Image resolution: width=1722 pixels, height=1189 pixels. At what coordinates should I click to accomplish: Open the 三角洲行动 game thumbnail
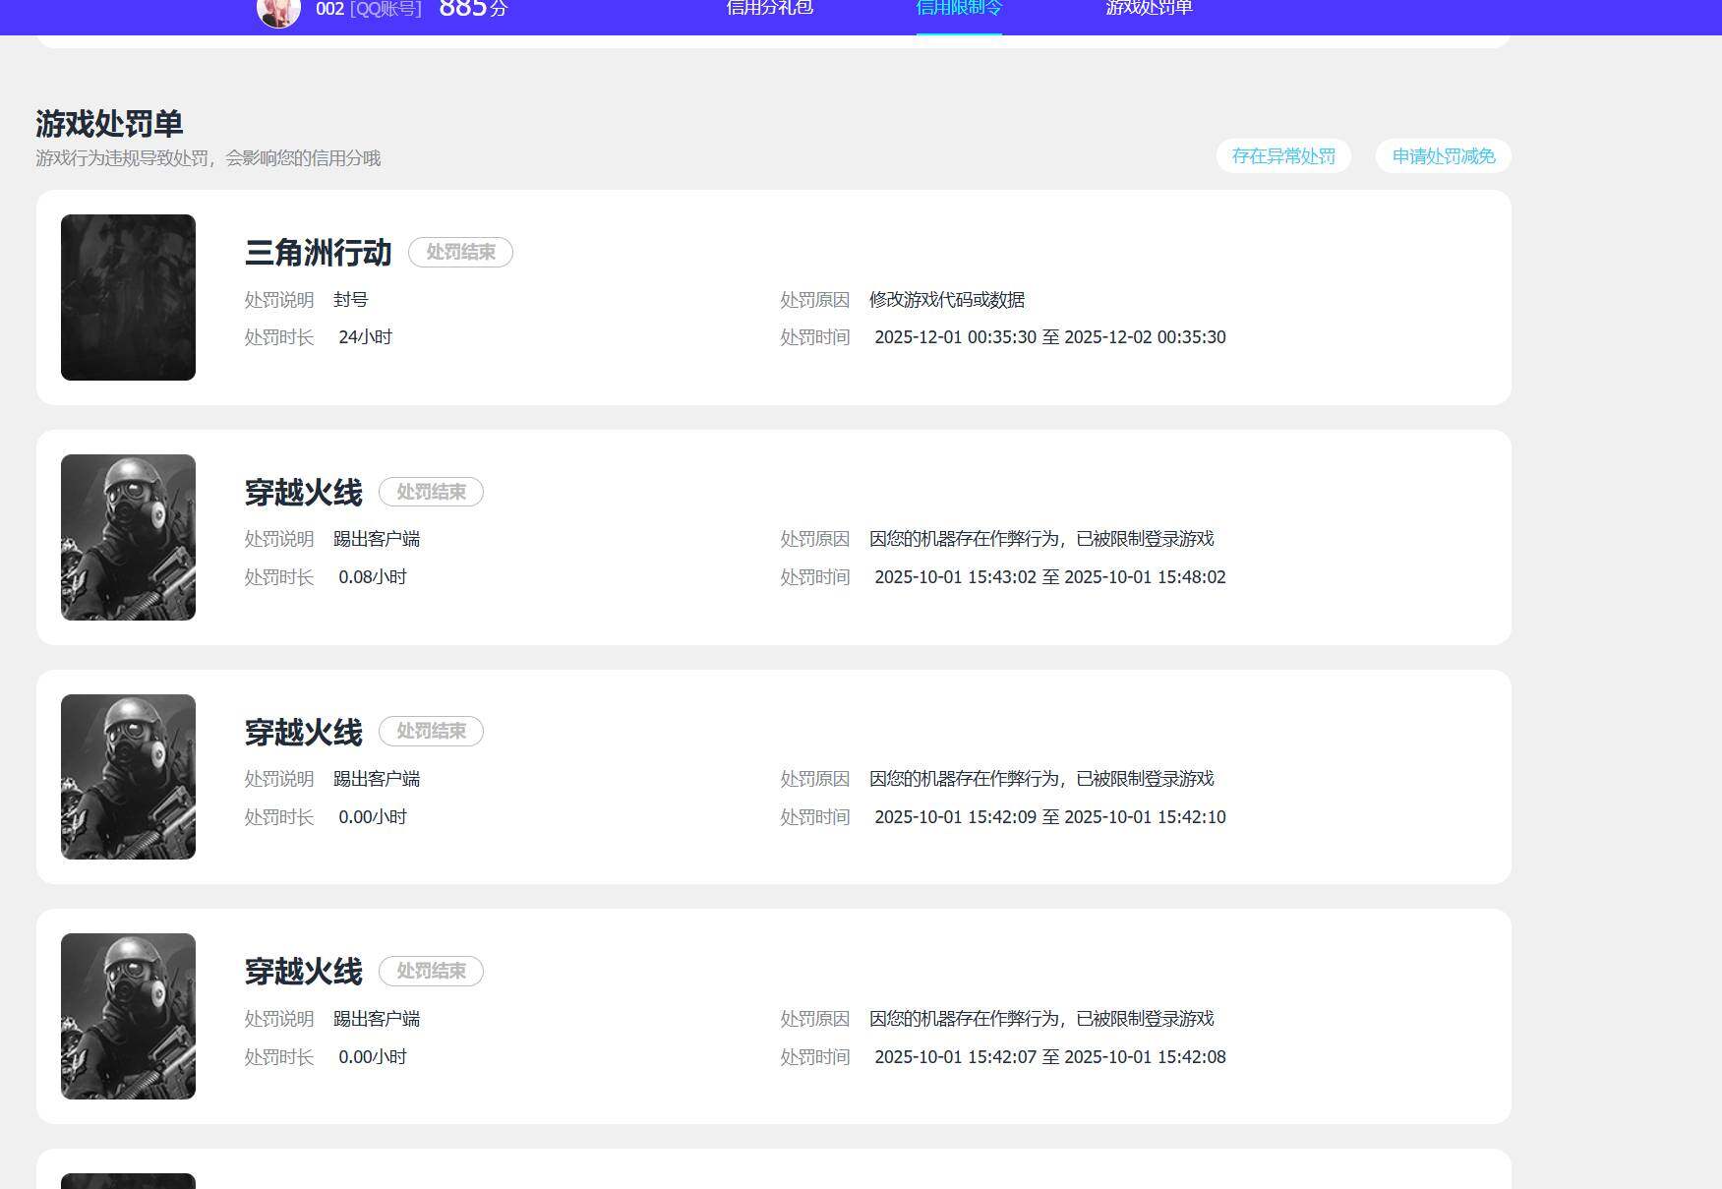point(128,297)
